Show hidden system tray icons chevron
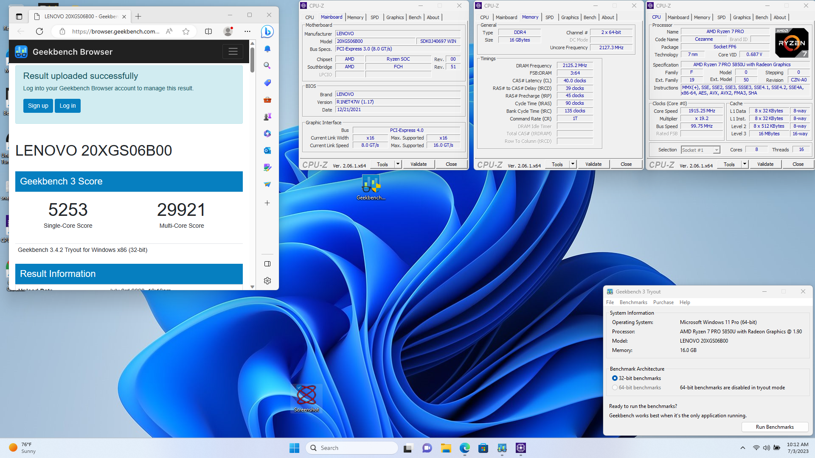This screenshot has height=458, width=815. (x=742, y=448)
